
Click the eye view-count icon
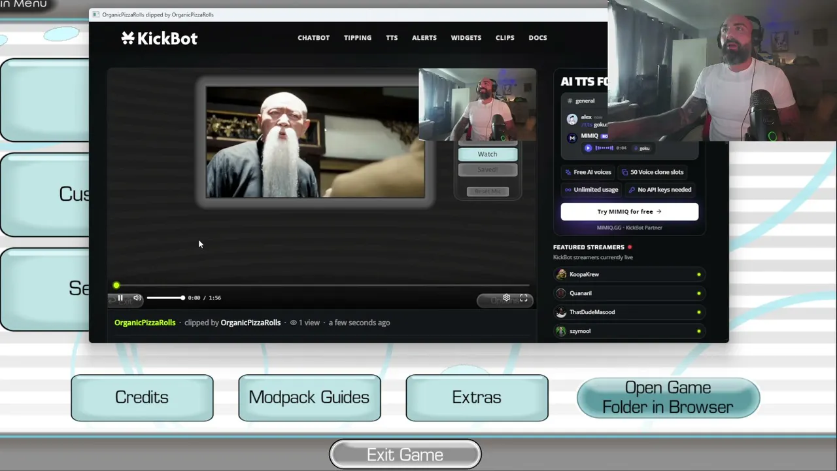click(x=293, y=323)
